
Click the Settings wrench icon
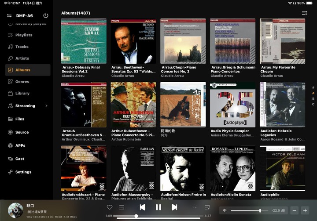[10, 172]
